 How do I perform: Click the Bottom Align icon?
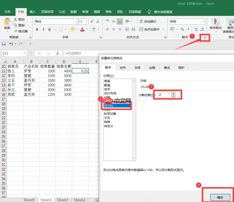click(120, 21)
